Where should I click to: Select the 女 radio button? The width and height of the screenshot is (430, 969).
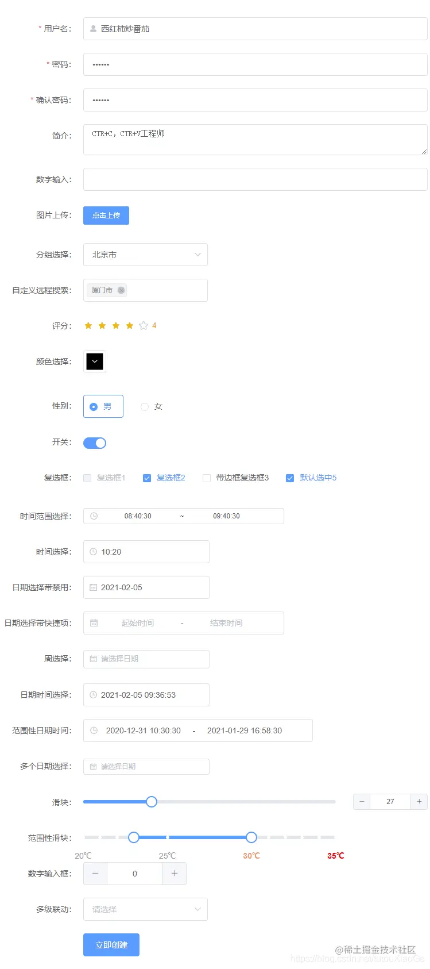152,406
